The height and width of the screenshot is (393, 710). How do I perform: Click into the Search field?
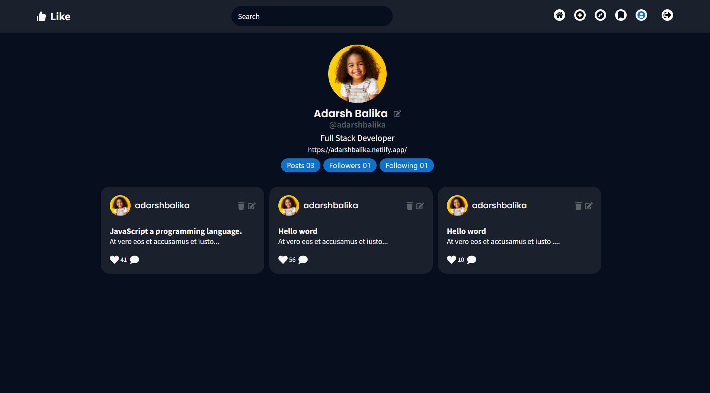pyautogui.click(x=312, y=16)
